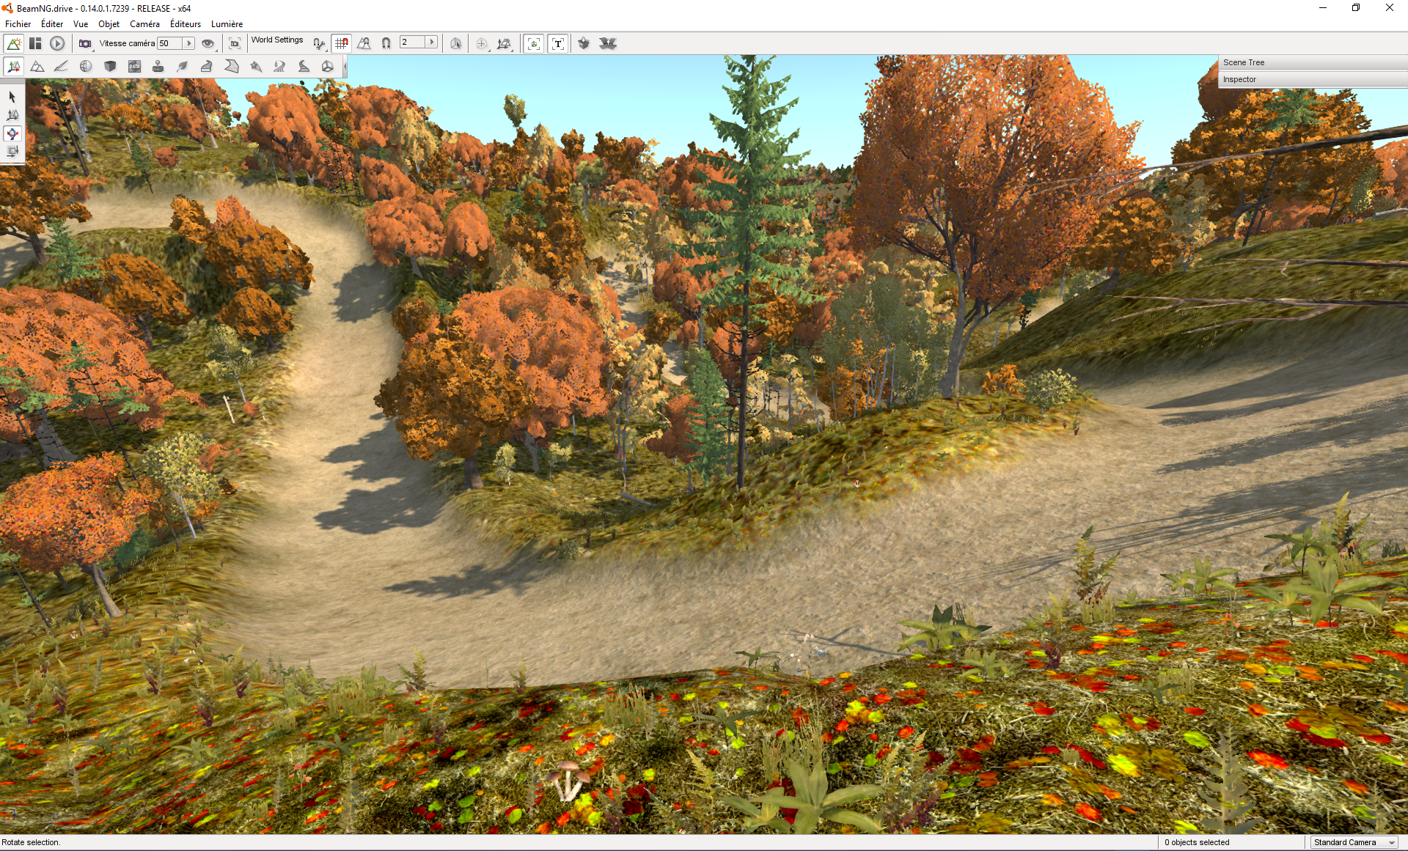Expand the Scene Tree panel
Viewport: 1408px width, 851px height.
(x=1313, y=62)
